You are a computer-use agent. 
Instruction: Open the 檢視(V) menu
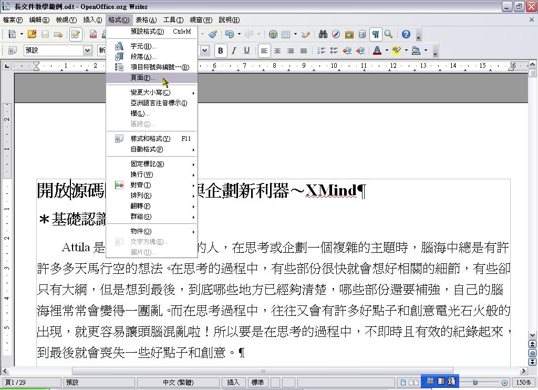coord(66,20)
